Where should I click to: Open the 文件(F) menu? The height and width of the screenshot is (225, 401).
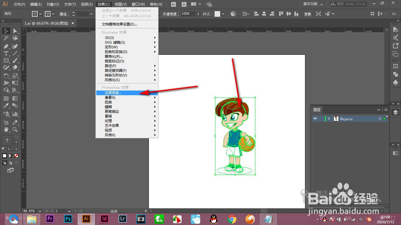(19, 4)
